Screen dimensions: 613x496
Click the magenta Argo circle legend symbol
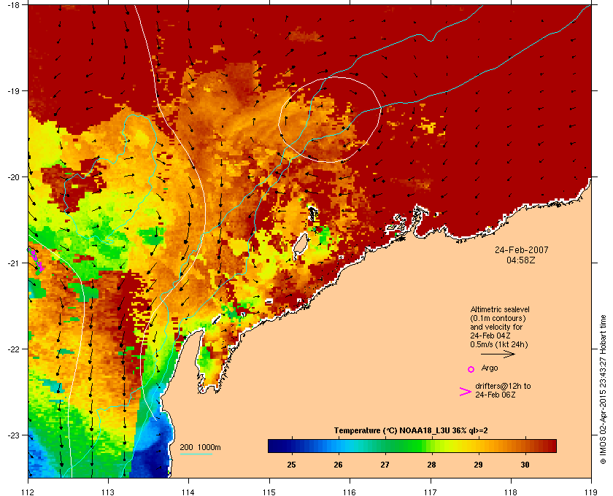pos(471,369)
